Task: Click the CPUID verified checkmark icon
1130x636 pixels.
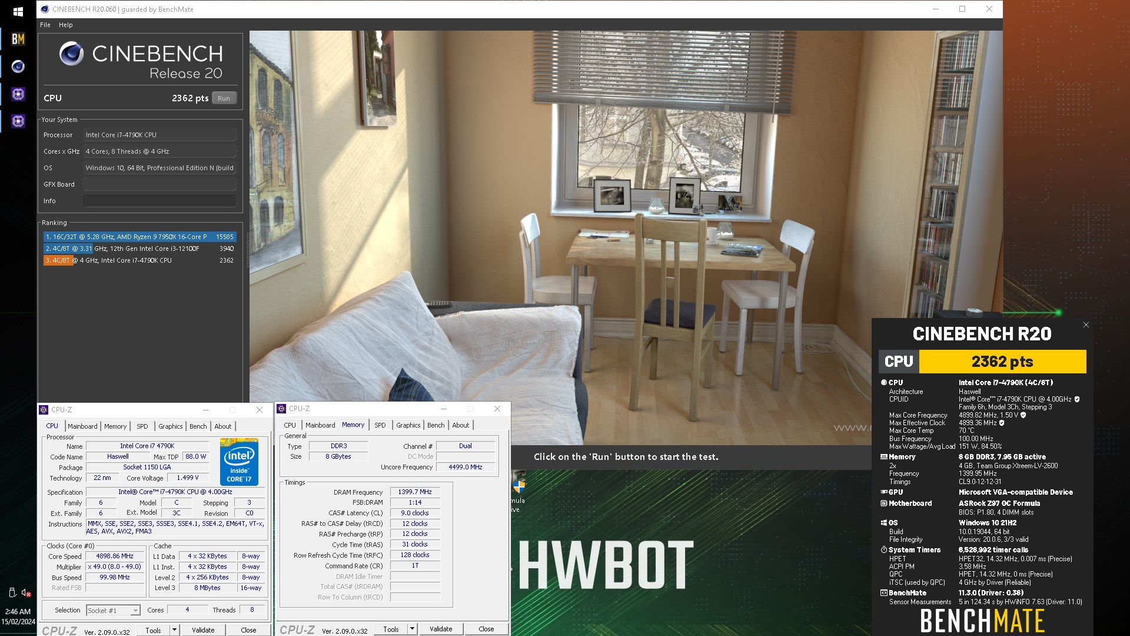Action: click(x=1077, y=399)
